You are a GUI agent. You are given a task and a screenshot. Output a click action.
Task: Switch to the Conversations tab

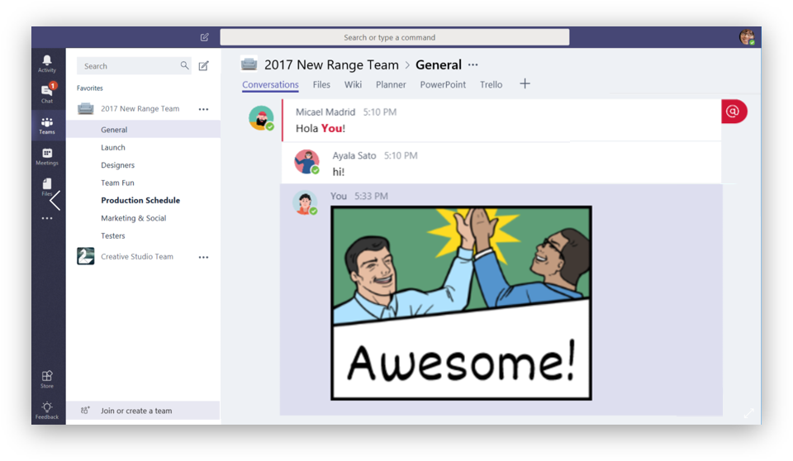point(270,85)
